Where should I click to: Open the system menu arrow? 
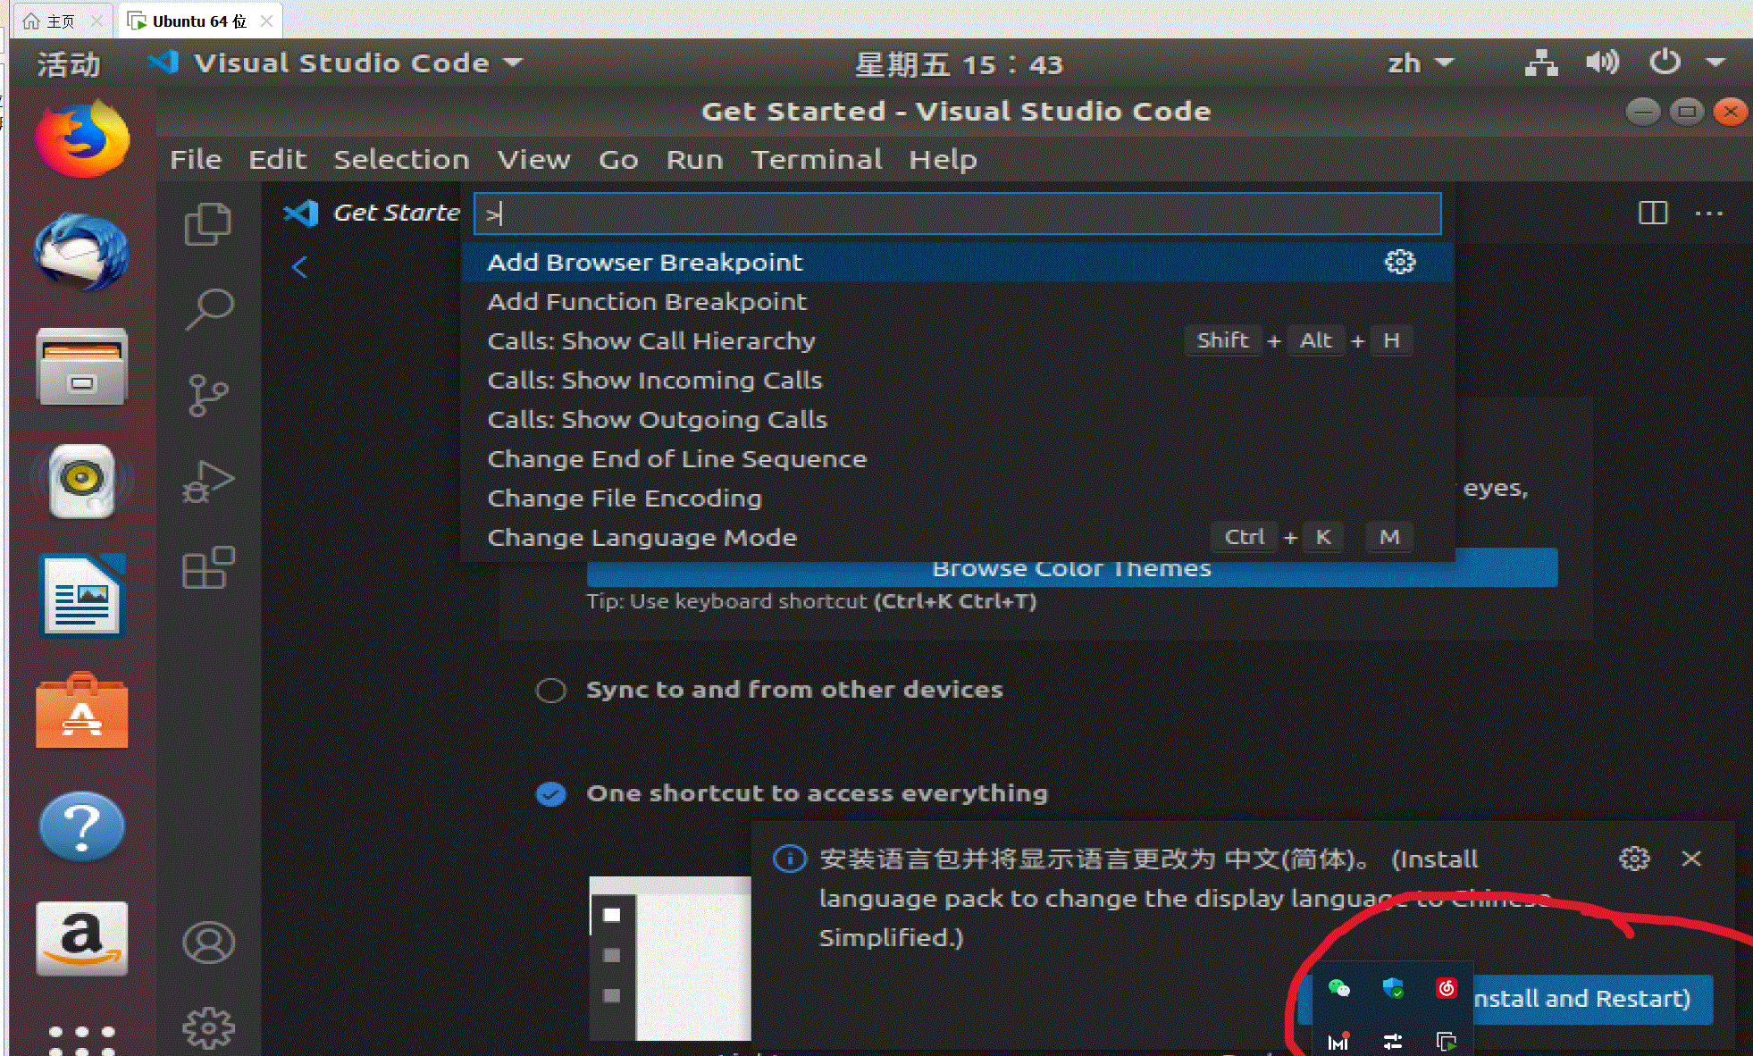coord(1715,63)
